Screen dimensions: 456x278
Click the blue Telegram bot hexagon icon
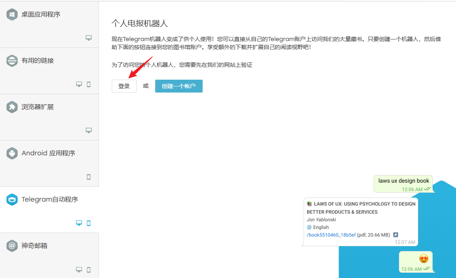tap(12, 200)
